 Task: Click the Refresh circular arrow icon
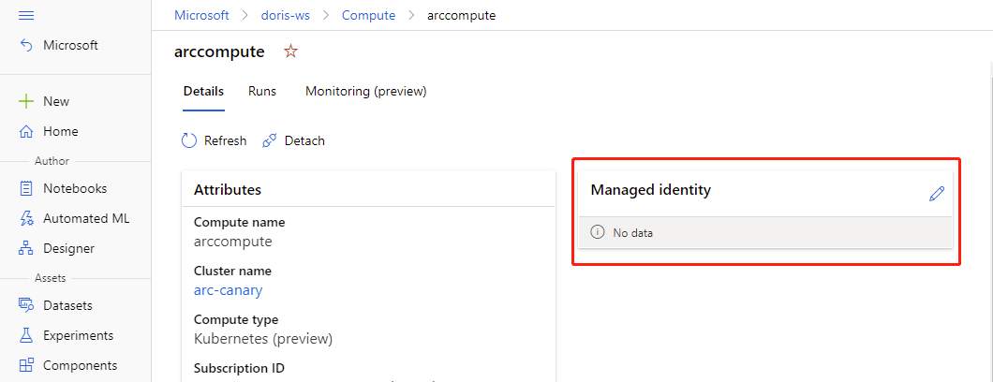(189, 141)
